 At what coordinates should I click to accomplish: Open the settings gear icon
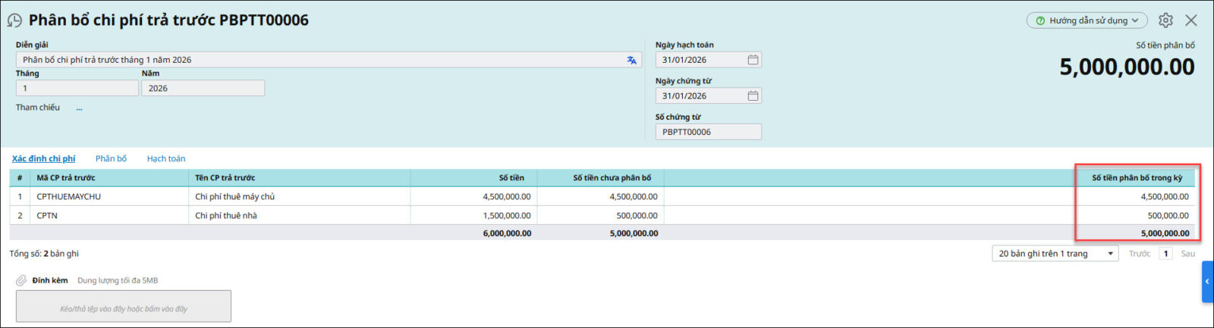1165,20
